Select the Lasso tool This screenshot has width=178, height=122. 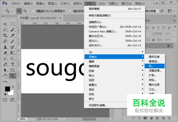coord(5,30)
